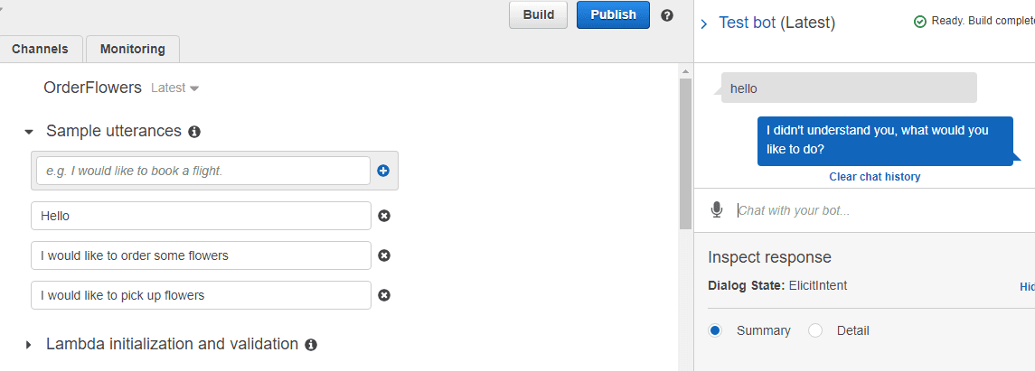The image size is (1035, 371).
Task: Expand Lambda initialization and validation section
Action: [28, 345]
